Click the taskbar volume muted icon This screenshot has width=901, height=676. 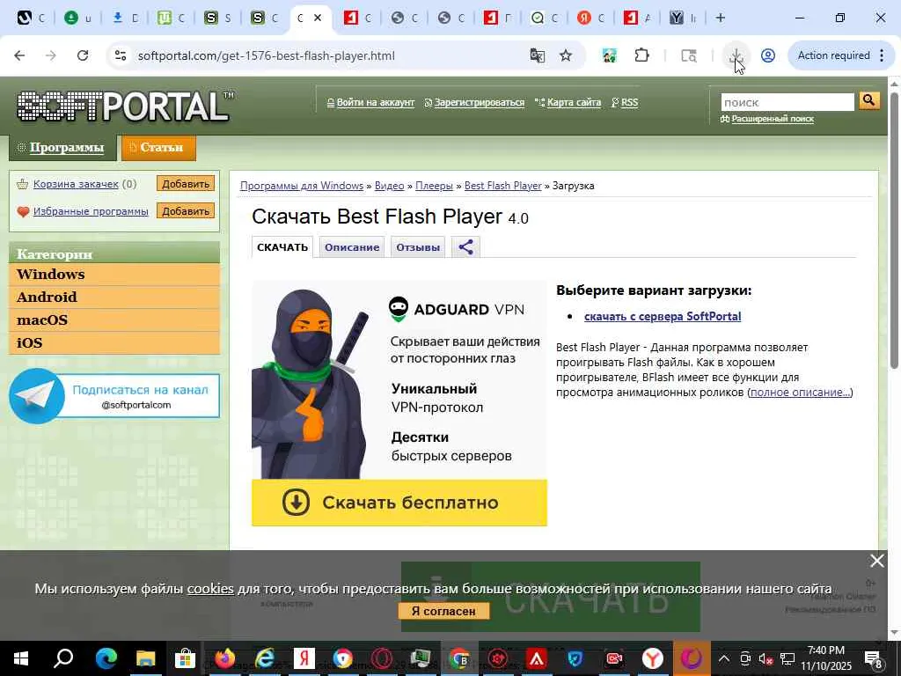(765, 658)
